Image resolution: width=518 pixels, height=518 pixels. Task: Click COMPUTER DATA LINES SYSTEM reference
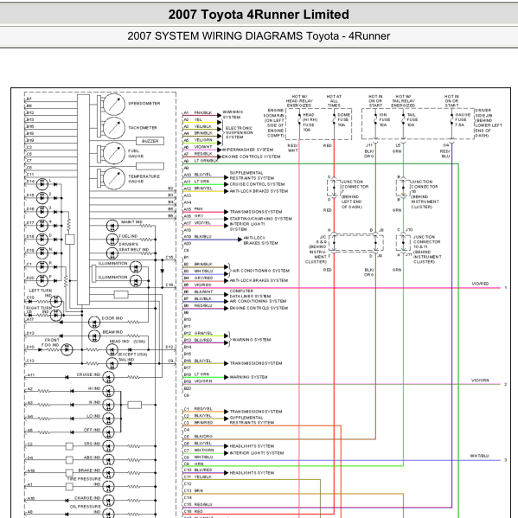(x=250, y=294)
